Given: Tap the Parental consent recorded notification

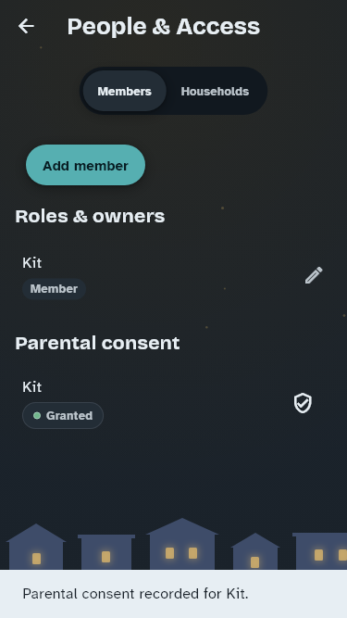Looking at the screenshot, I should point(174,594).
